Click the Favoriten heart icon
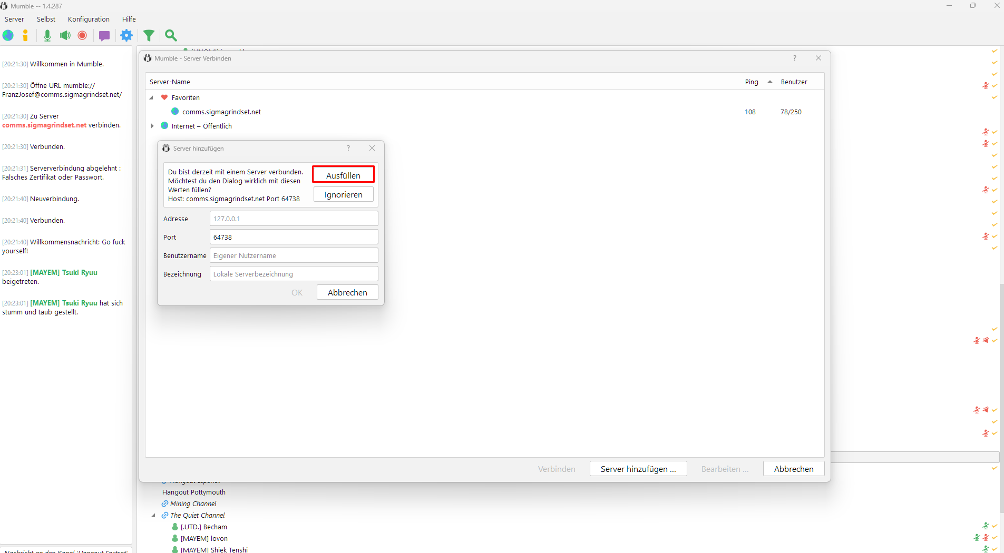This screenshot has height=553, width=1004. (164, 97)
